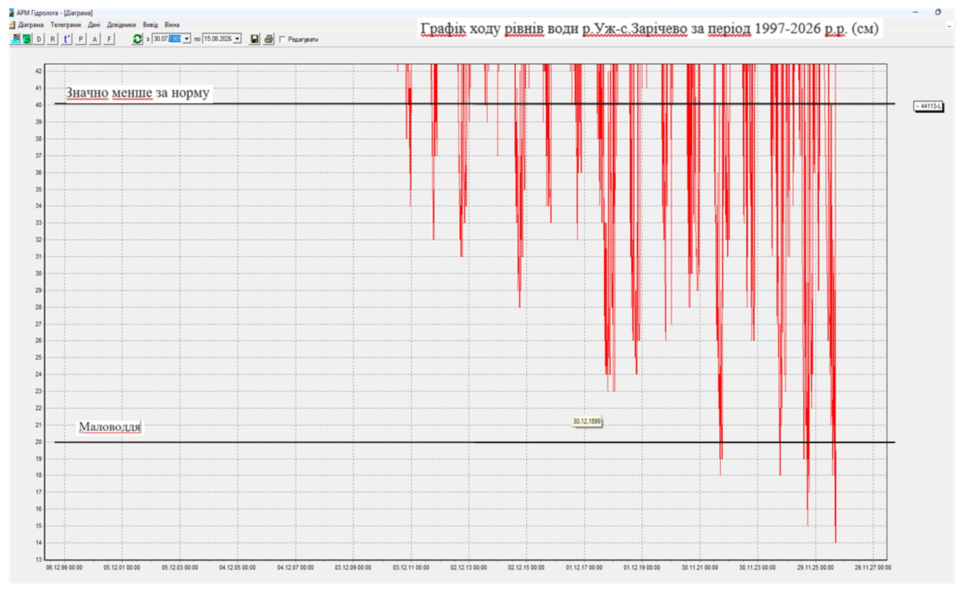Open the start date dropdown arrow

tap(186, 39)
